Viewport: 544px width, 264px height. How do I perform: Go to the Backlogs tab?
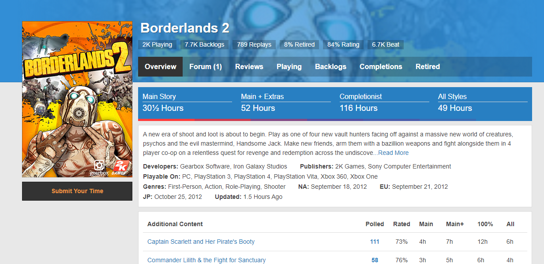click(x=330, y=67)
